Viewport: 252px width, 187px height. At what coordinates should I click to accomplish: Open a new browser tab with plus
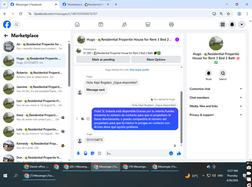116,5
